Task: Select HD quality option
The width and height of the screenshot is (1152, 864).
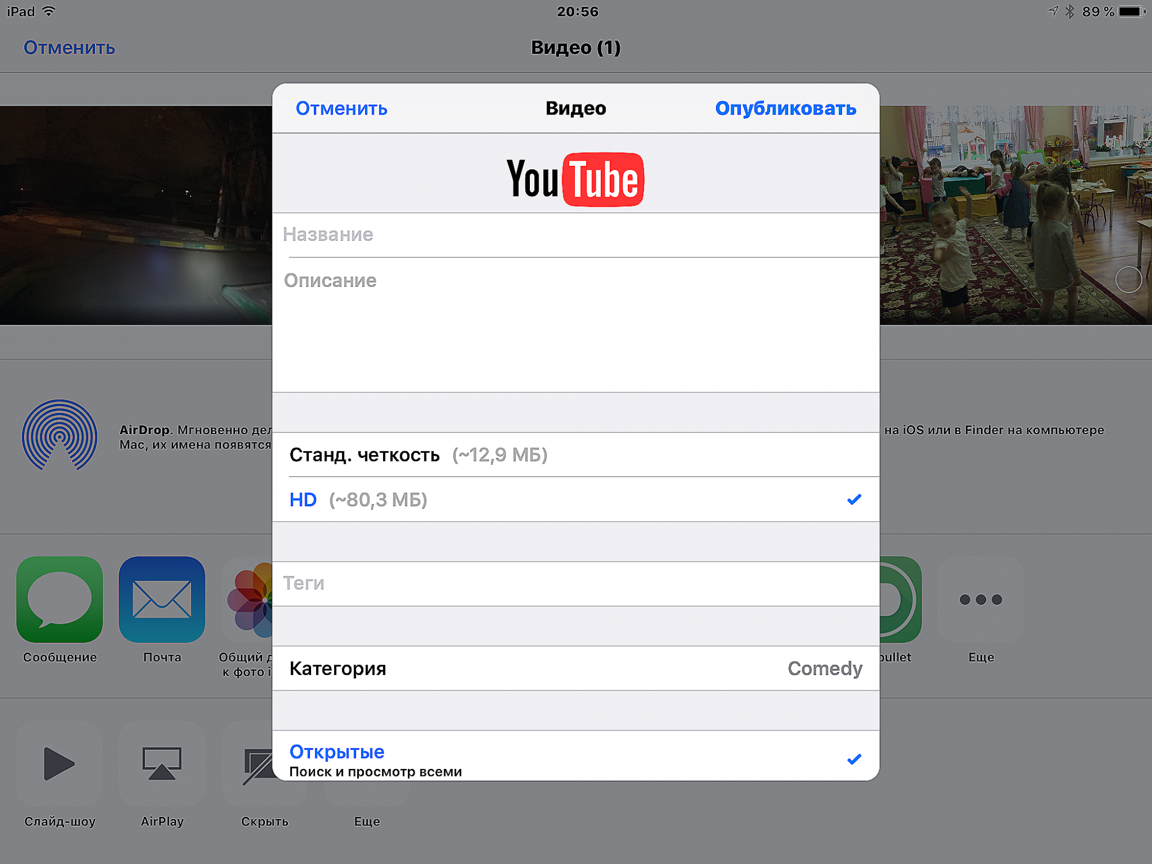Action: (x=576, y=499)
